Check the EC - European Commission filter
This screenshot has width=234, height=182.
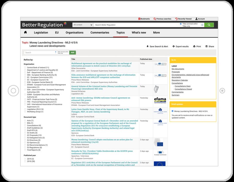25,77
